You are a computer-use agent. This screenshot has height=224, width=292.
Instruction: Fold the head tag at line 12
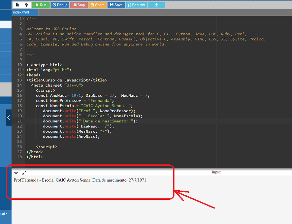pos(24,75)
